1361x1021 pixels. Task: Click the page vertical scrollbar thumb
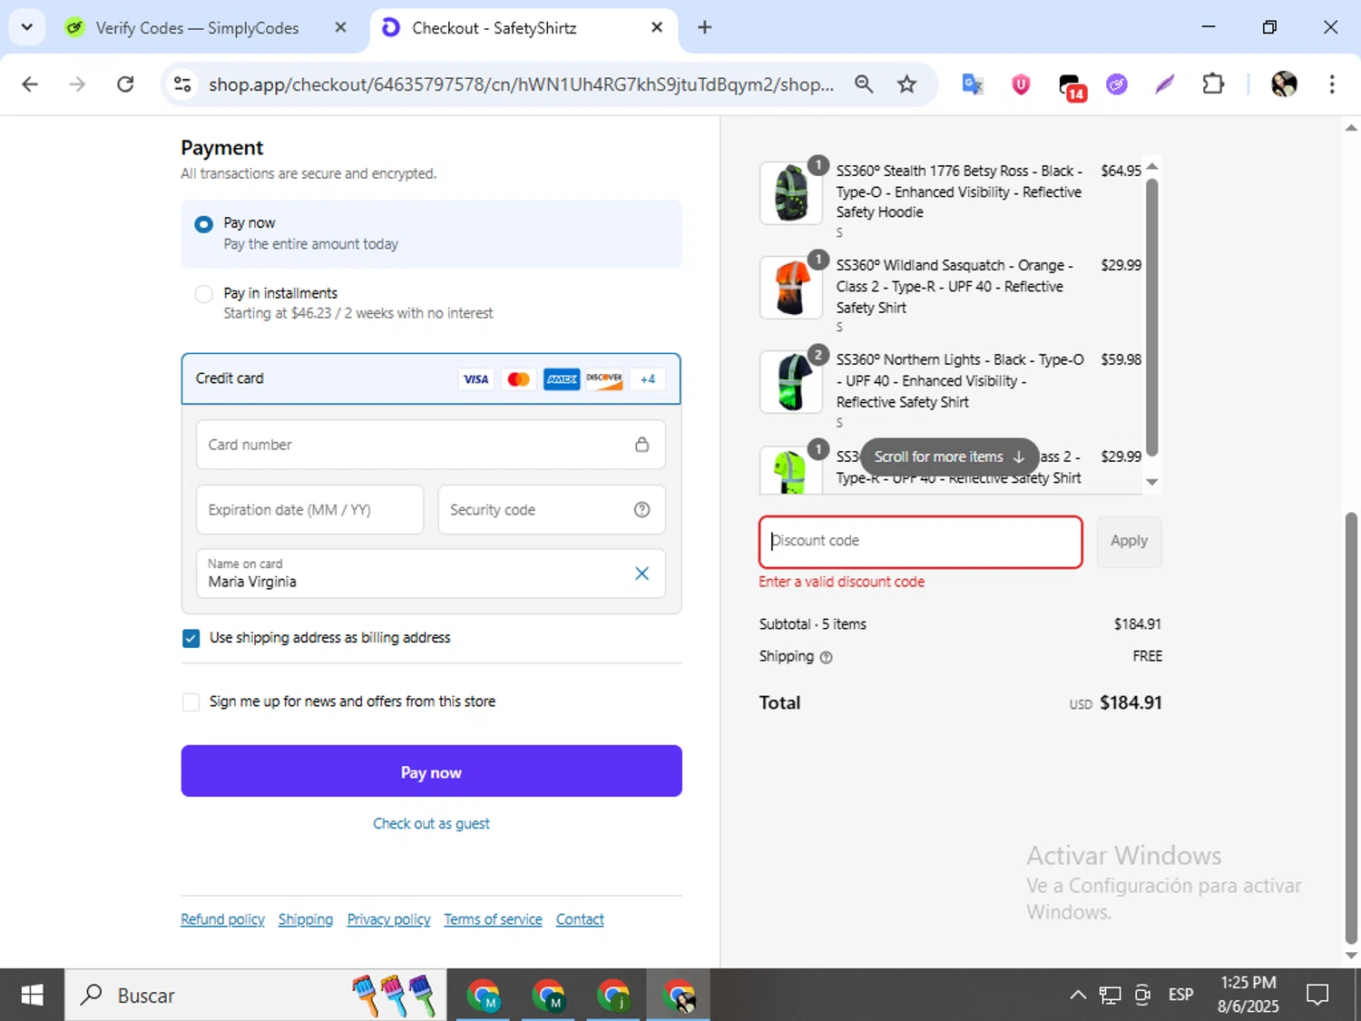click(1351, 729)
